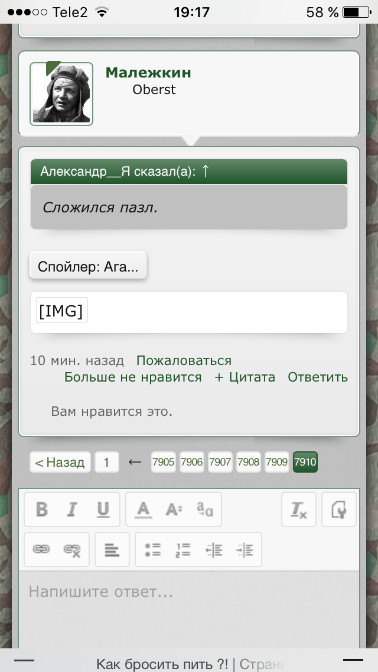Select current page 7910
378x672 pixels.
point(305,462)
